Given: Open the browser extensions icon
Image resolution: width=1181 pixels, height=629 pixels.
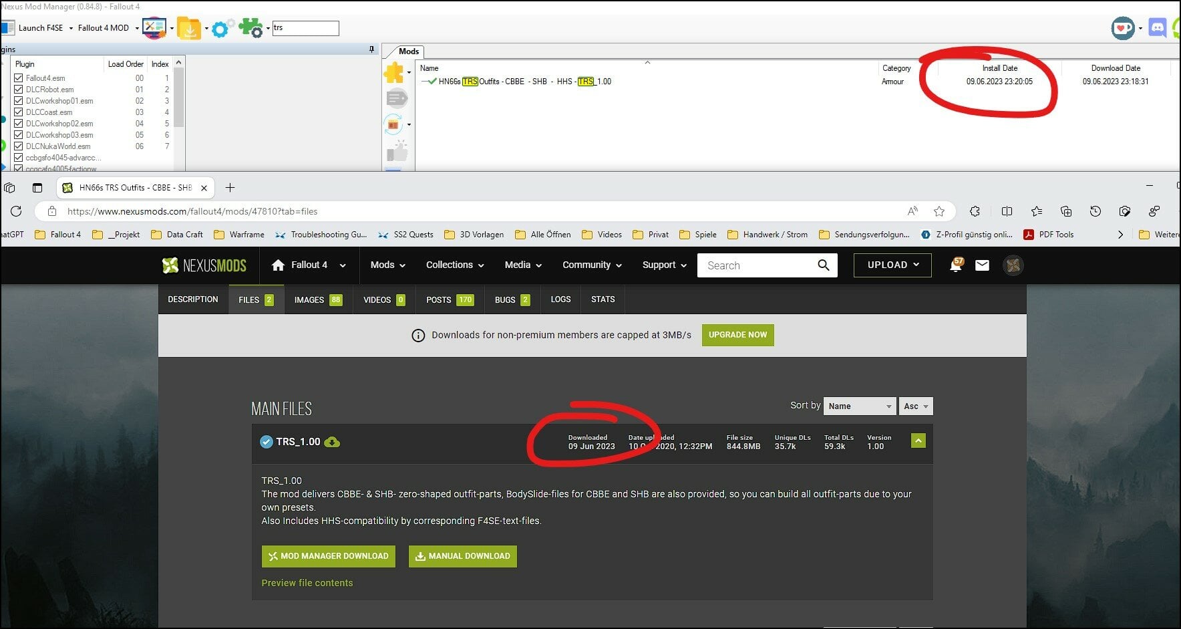Looking at the screenshot, I should click(975, 211).
